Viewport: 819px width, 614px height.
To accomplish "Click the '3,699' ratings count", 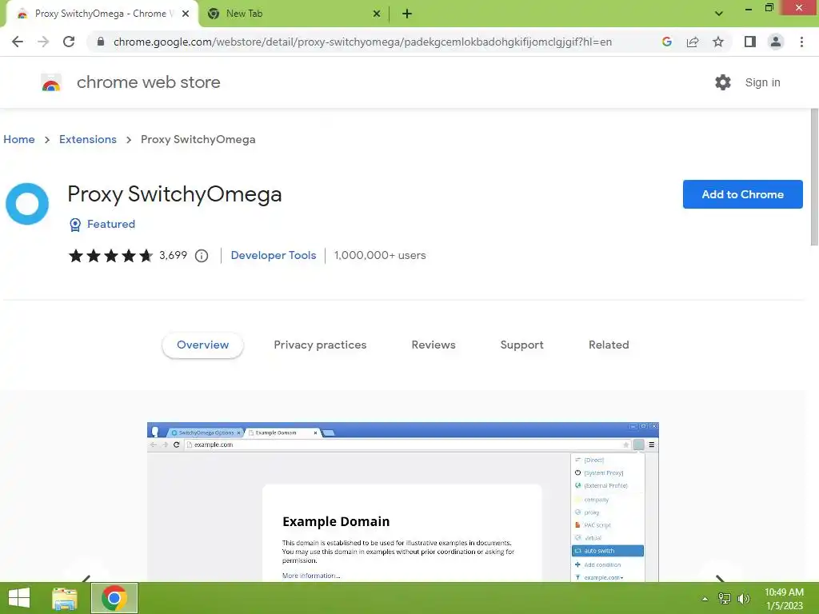I will click(173, 255).
